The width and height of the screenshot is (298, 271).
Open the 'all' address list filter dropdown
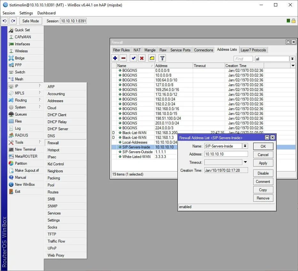click(292, 59)
